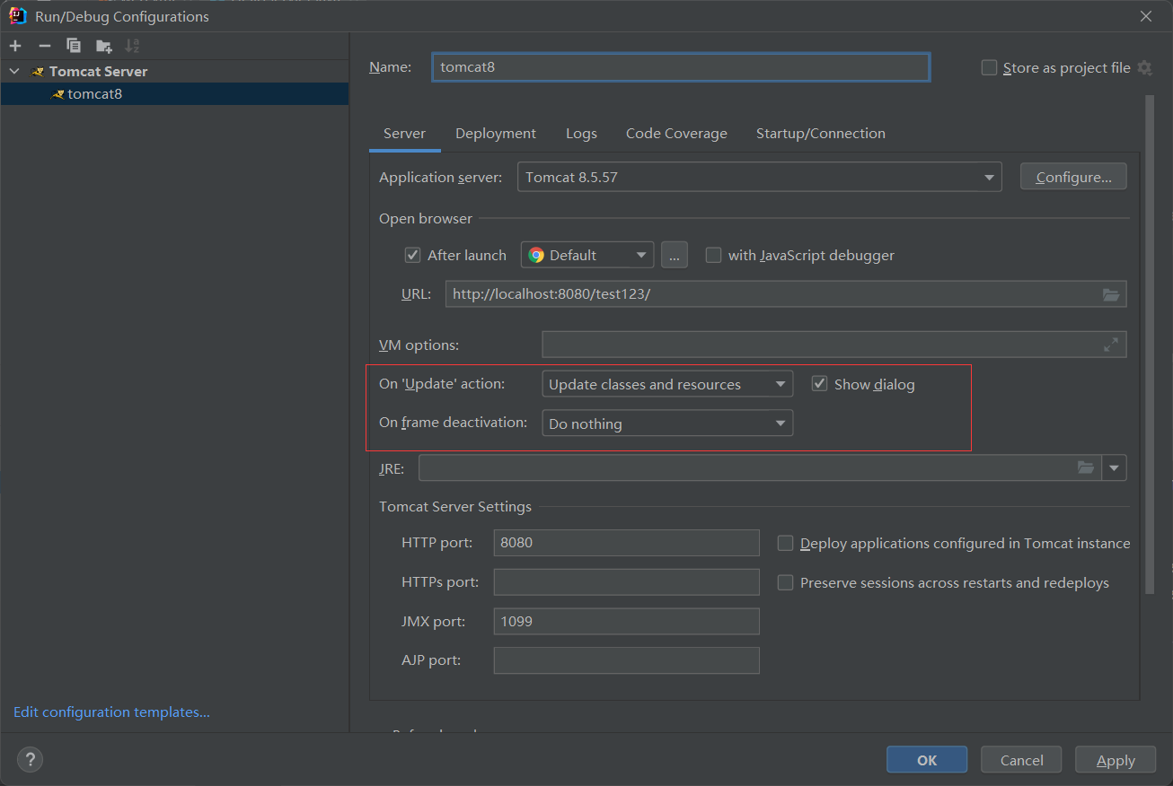
Task: Click the IntelliJ logo in title bar
Action: click(18, 15)
